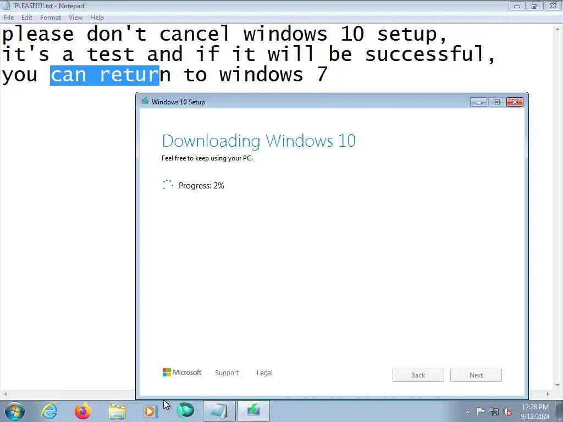Show hidden tray icons arrow

point(467,412)
